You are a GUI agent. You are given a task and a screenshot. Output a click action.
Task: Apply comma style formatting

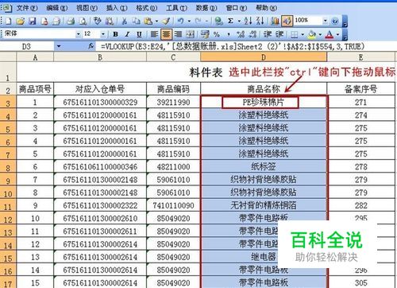229,34
